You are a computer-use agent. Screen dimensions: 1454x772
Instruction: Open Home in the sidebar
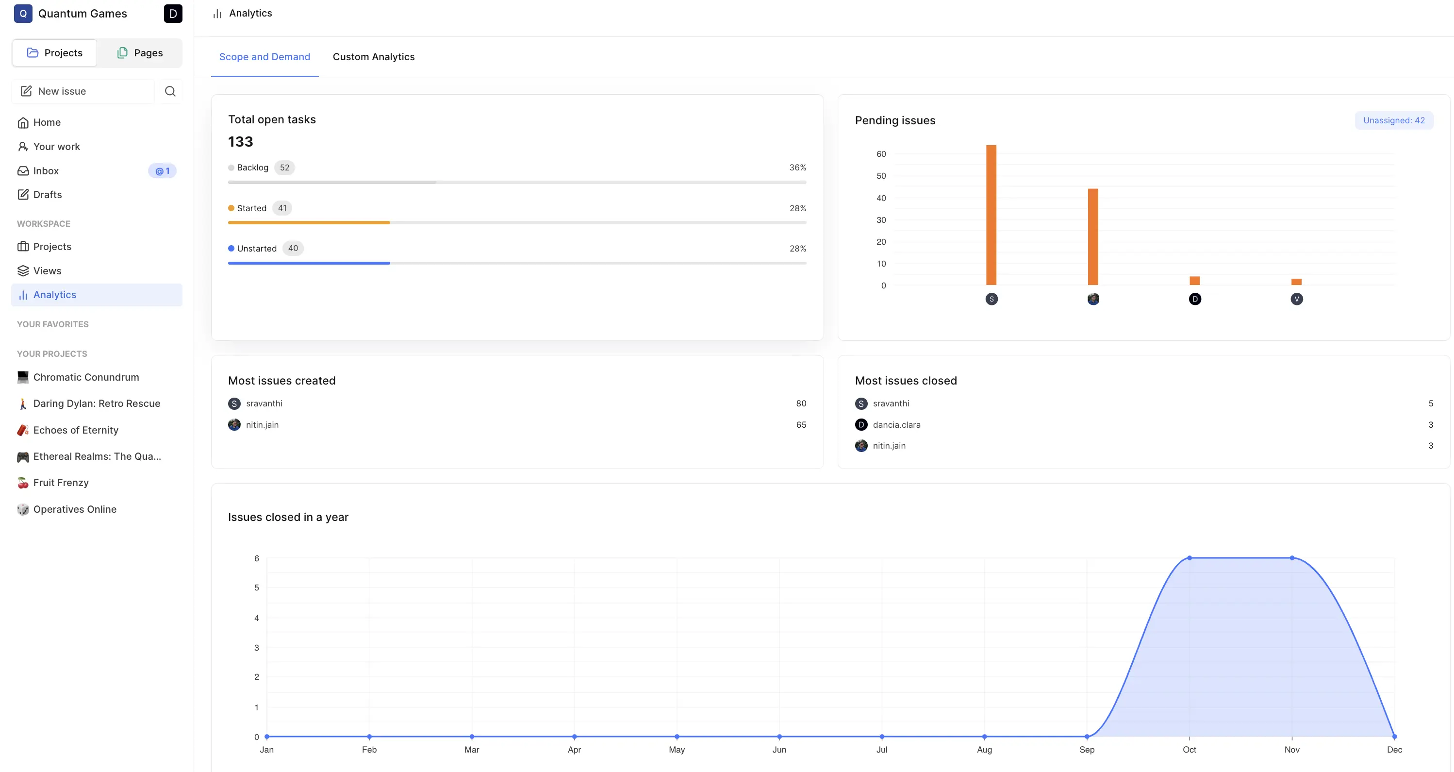click(97, 122)
